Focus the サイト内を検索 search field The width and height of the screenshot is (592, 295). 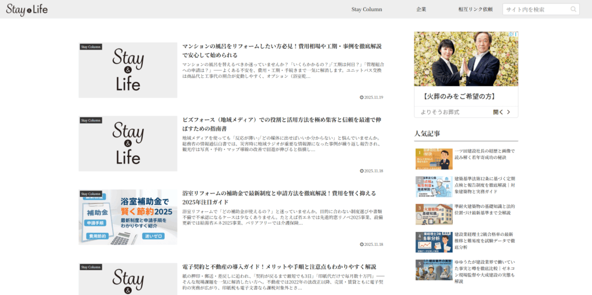tap(535, 9)
